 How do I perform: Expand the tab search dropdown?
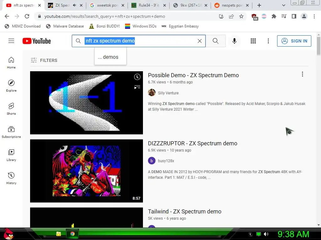(283, 6)
